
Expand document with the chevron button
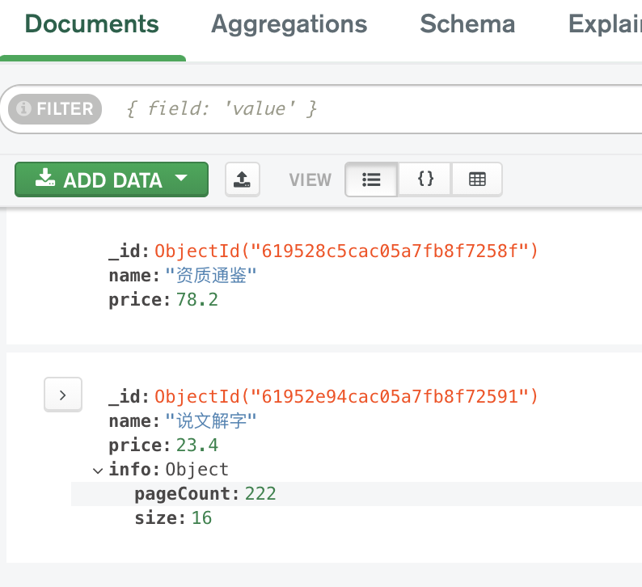tap(63, 395)
